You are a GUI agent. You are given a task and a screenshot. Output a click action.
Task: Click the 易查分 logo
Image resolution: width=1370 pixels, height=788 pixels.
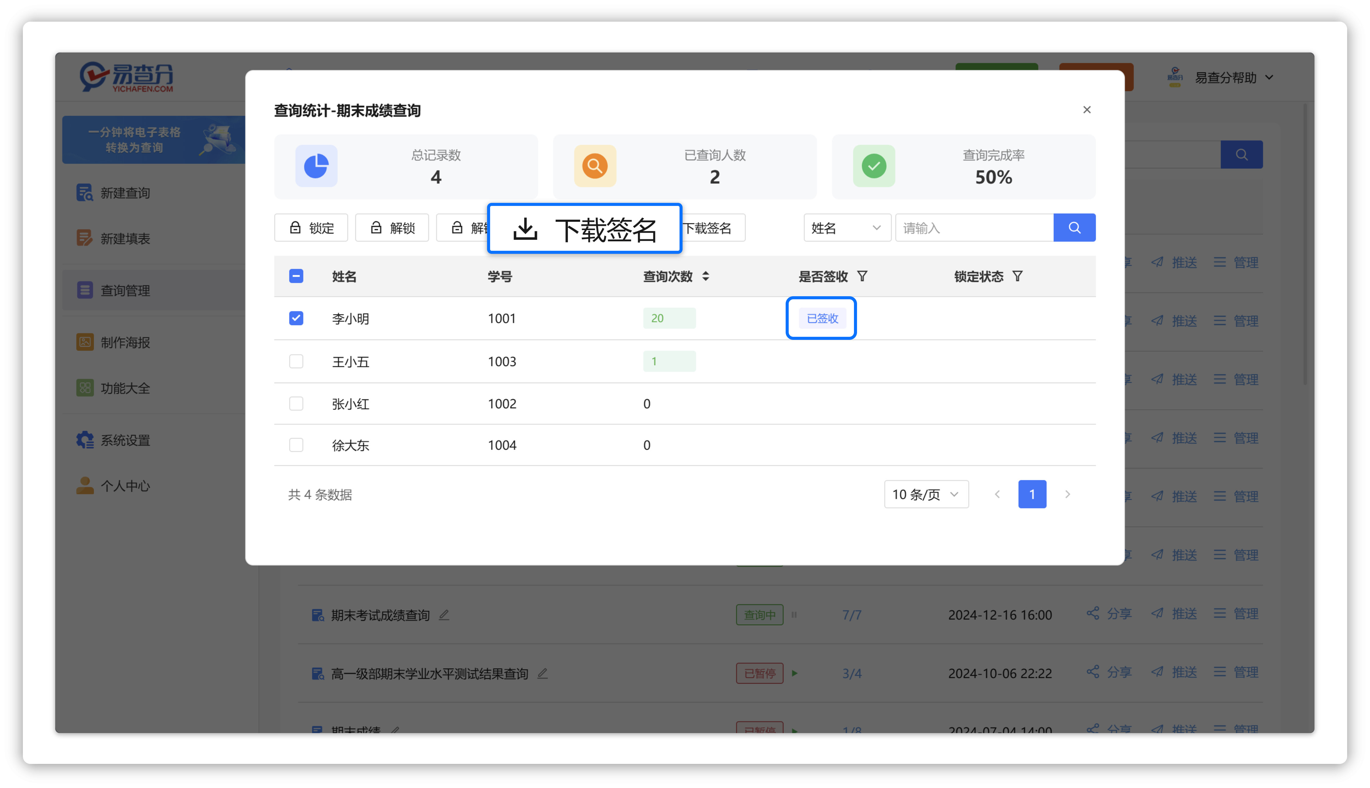point(127,77)
